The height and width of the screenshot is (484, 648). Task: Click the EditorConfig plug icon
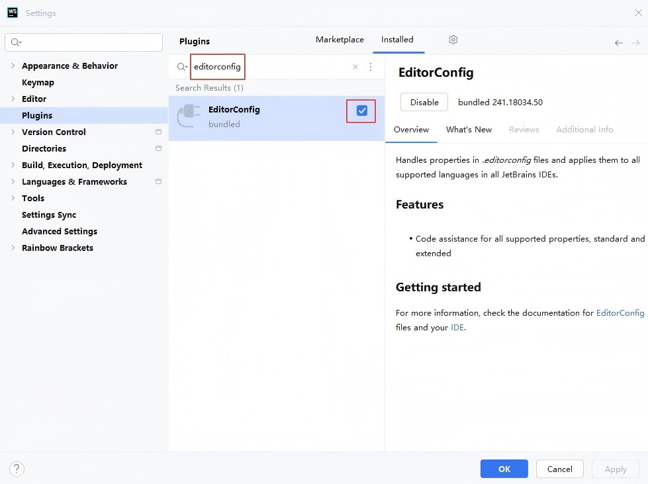pos(189,116)
